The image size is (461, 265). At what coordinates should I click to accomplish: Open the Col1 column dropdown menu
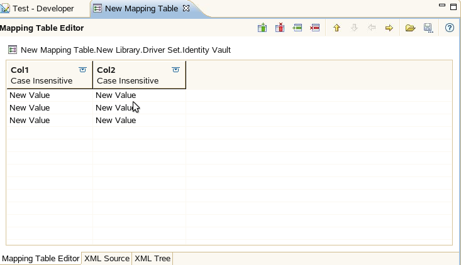[82, 70]
